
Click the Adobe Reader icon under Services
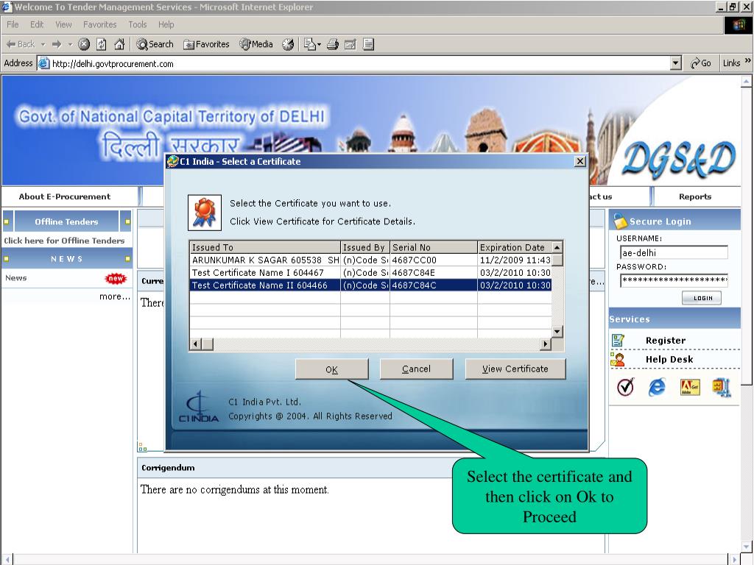(x=690, y=387)
